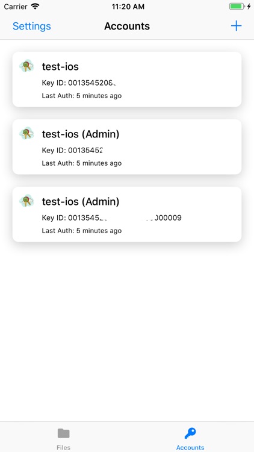This screenshot has height=452, width=254.
Task: Click the Accounts title in navigation bar
Action: point(127,27)
